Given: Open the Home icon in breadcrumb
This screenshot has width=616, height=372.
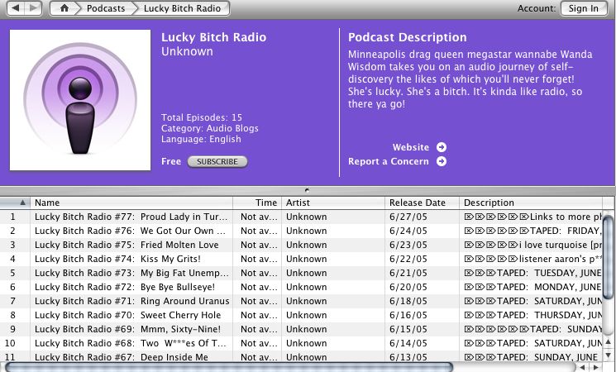Looking at the screenshot, I should click(64, 8).
